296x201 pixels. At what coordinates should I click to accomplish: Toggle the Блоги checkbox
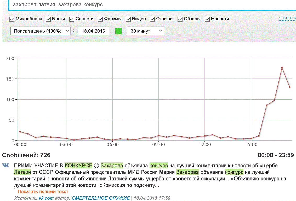click(48, 19)
